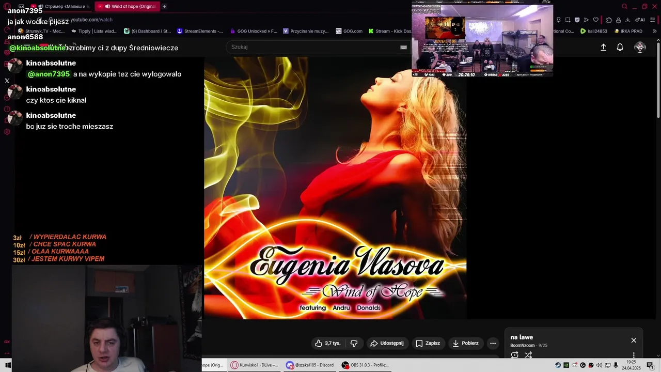The width and height of the screenshot is (661, 372).
Task: Open Steam tray icon
Action: (x=558, y=365)
